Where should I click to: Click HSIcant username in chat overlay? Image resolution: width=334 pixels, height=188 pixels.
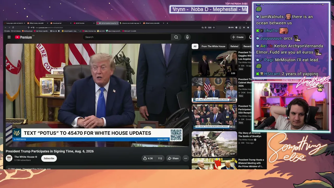coord(272,74)
